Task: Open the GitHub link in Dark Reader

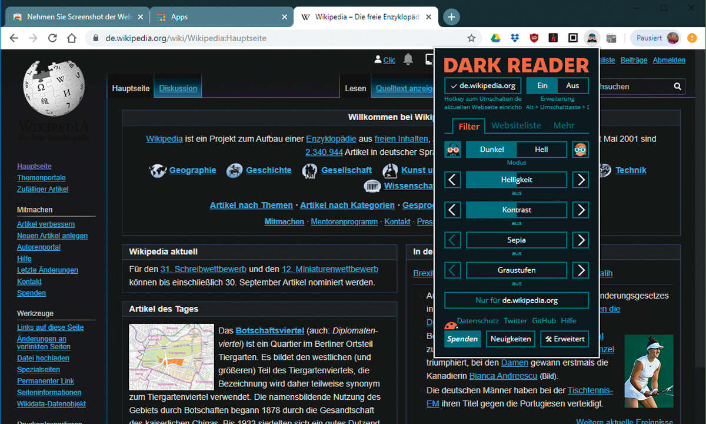Action: (544, 321)
